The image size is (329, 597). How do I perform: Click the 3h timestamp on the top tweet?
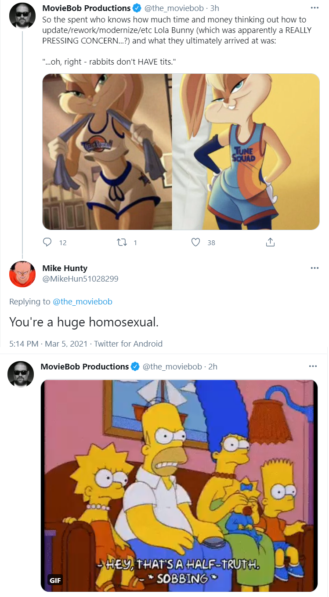[x=214, y=8]
